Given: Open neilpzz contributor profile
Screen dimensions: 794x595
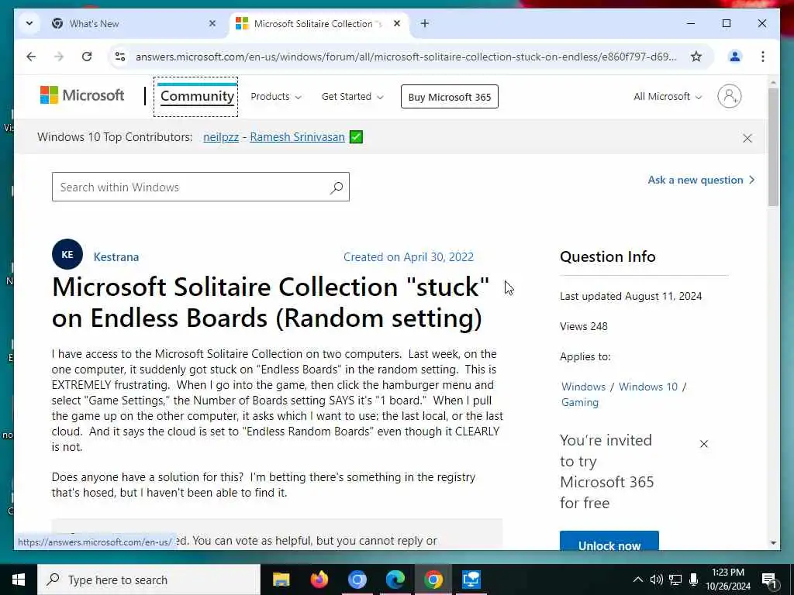Looking at the screenshot, I should 221,137.
